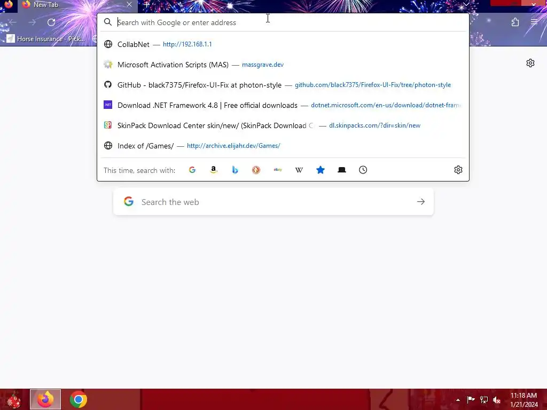Screen dimensions: 547x410
Task: Open search settings gear in the address dropdown
Action: (458, 170)
